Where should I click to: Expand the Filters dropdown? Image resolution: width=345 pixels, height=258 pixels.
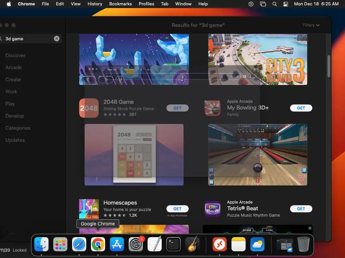point(311,25)
